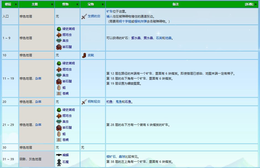Sort table by 楼层 column arrows
Screen dimensions: 260x168
click(x=16, y=4)
